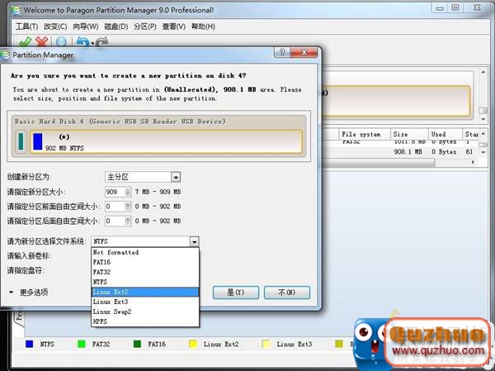Viewport: 495px width, 371px height.
Task: Open the file system NTFS combo box arrow
Action: coord(194,241)
